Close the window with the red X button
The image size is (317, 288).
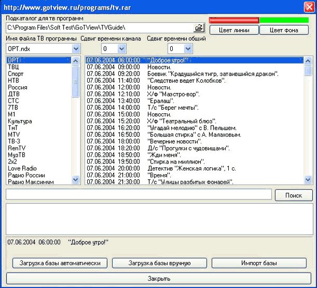(x=309, y=7)
